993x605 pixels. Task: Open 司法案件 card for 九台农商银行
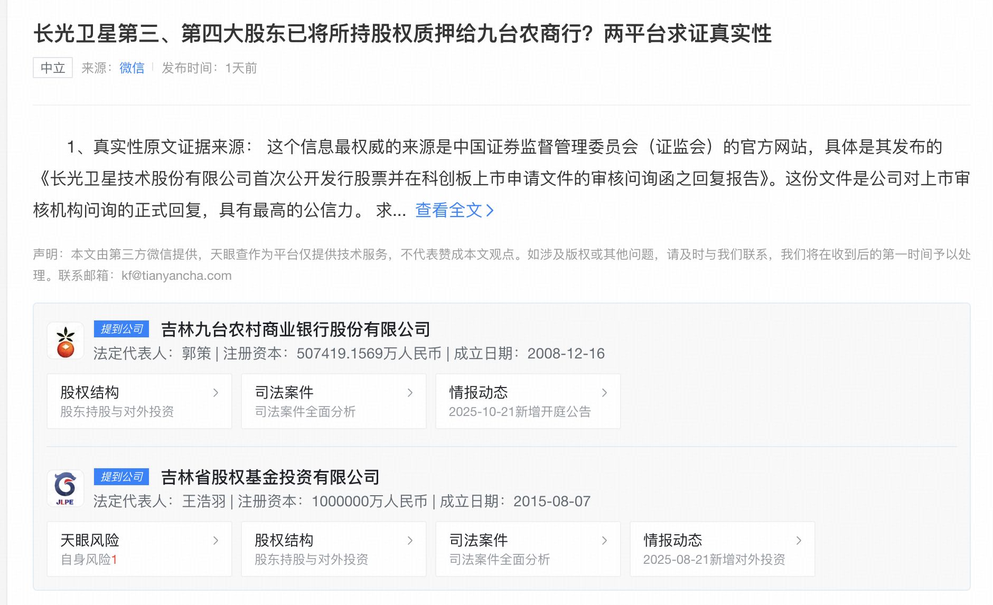coord(334,401)
